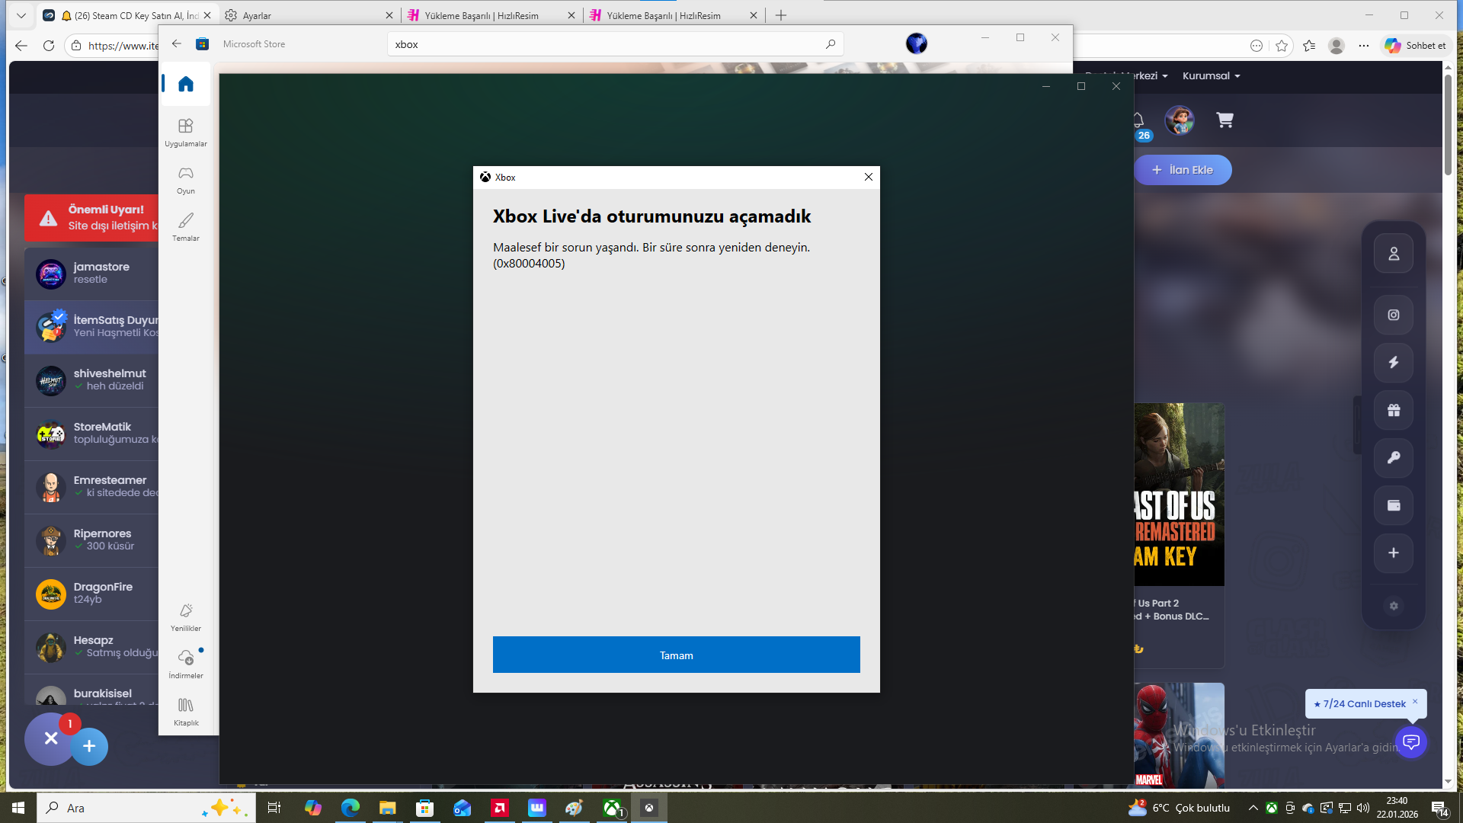Click the blue plus chat button
The height and width of the screenshot is (823, 1463).
(x=89, y=746)
